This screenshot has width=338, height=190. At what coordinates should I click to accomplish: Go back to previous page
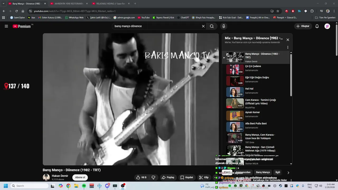4,11
